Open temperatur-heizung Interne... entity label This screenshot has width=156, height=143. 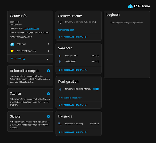pos(78,89)
